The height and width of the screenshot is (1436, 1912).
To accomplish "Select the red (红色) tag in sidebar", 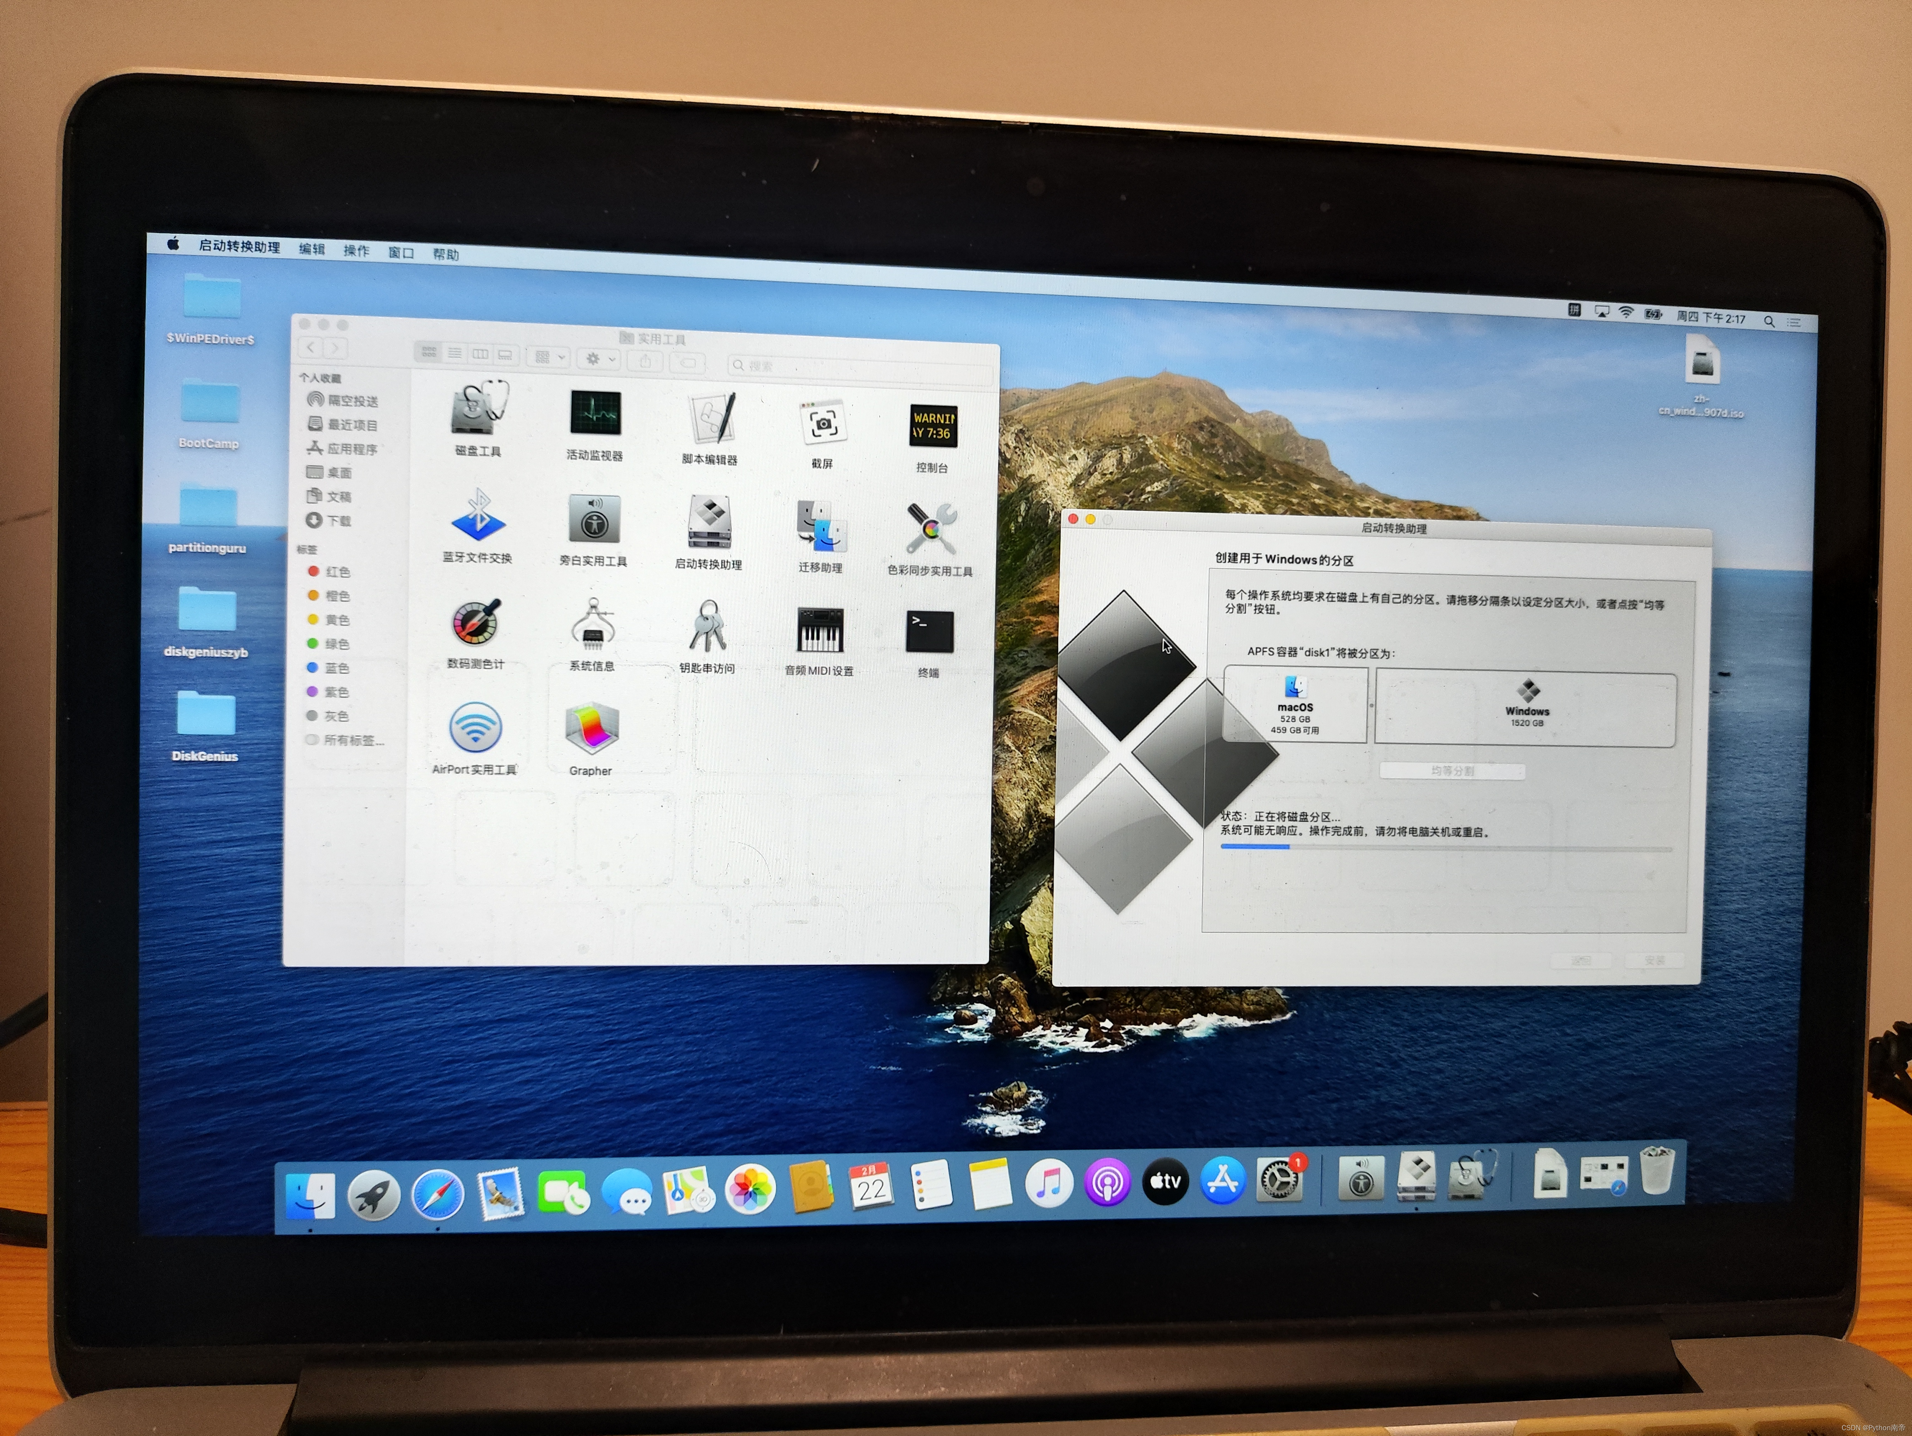I will pyautogui.click(x=328, y=572).
